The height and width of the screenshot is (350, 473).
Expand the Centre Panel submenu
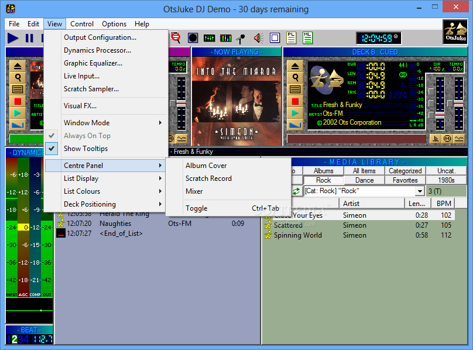(x=105, y=166)
